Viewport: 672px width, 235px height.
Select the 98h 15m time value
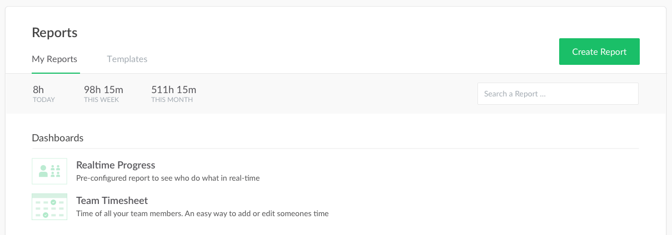[103, 90]
